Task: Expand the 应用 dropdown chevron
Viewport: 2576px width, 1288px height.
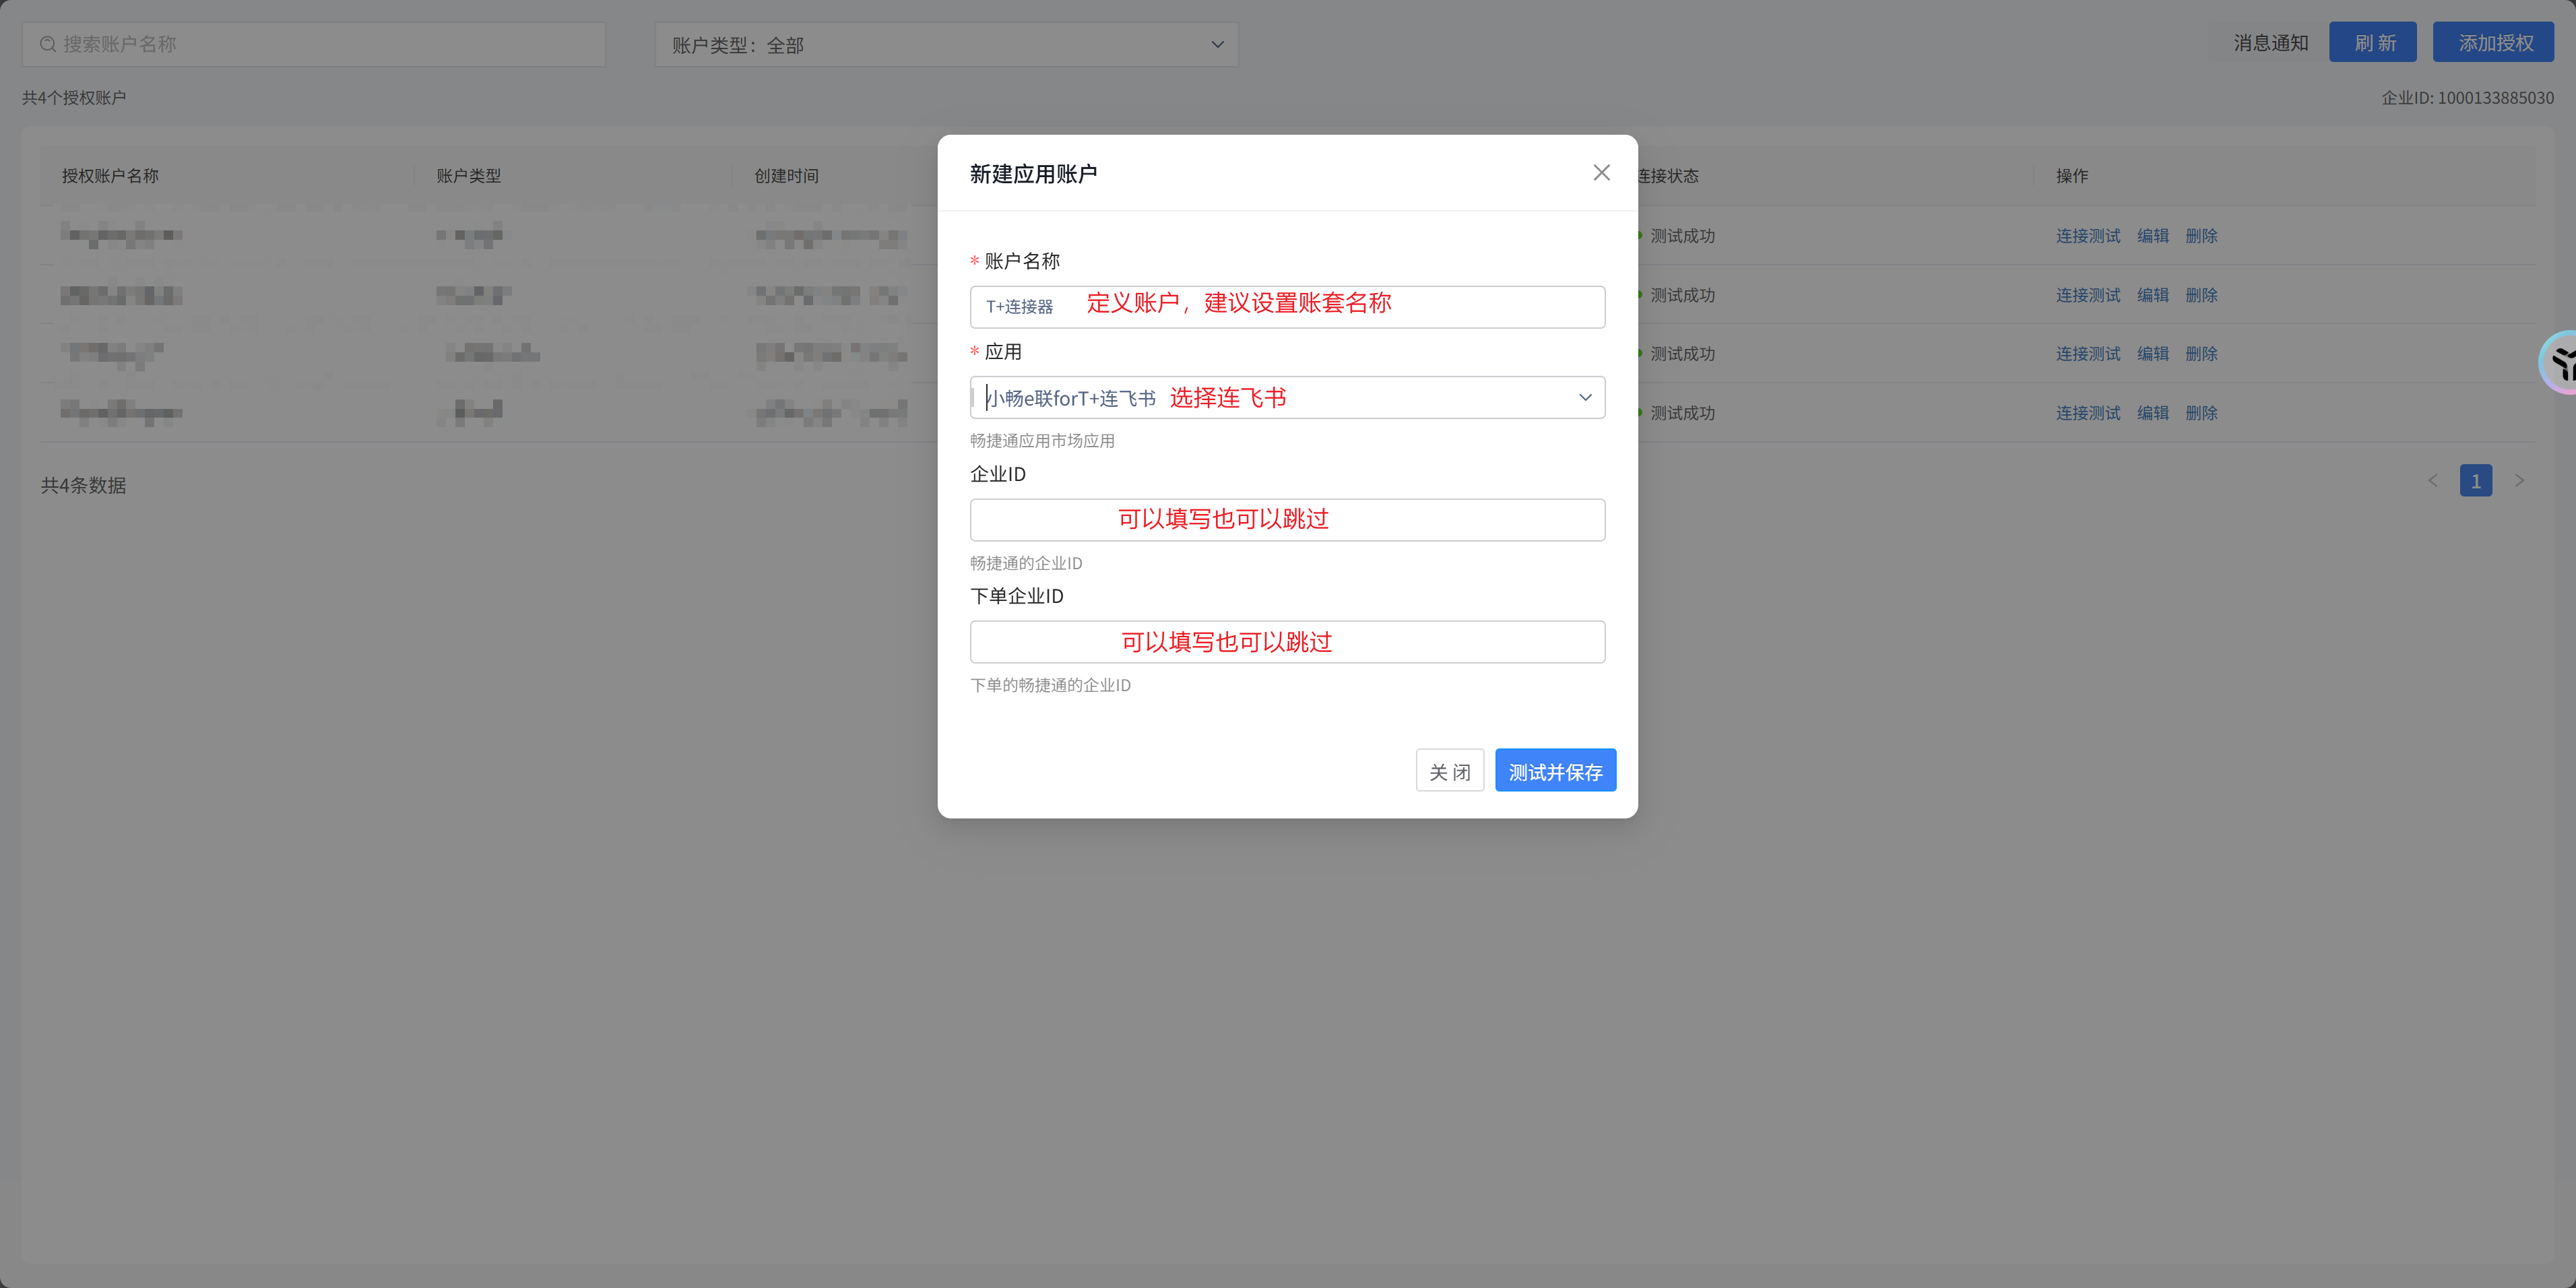Action: [1585, 398]
